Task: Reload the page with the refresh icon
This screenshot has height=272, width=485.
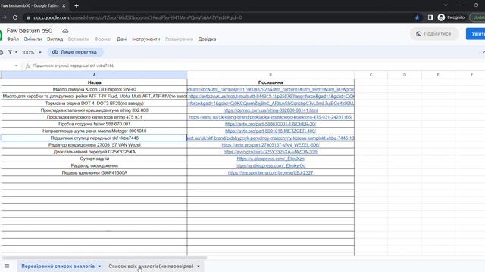Action: [x=15, y=17]
